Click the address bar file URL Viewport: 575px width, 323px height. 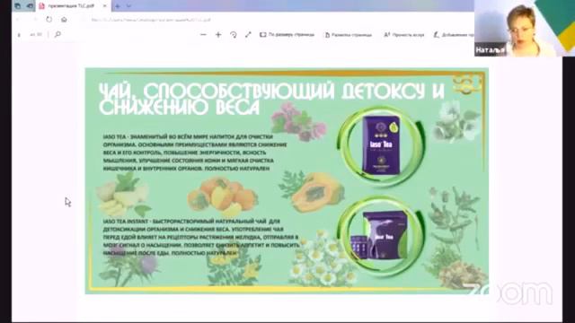[150, 20]
